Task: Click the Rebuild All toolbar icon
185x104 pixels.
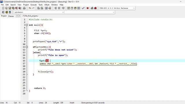Action: click(79, 8)
